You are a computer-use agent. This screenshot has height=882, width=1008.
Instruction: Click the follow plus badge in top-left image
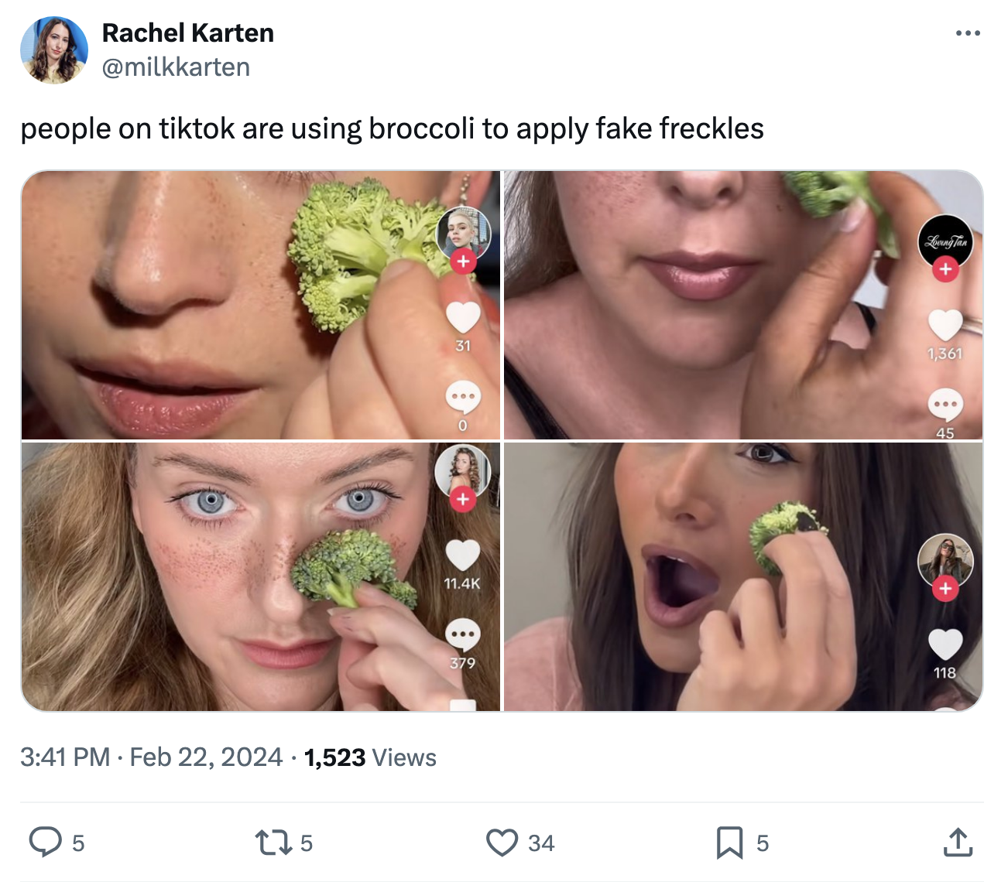click(463, 262)
